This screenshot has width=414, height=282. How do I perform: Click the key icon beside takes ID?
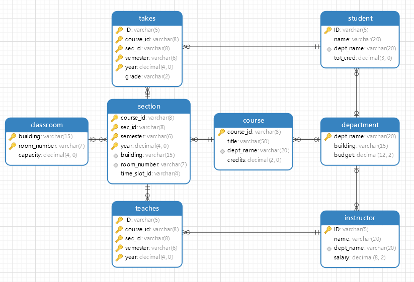click(119, 30)
